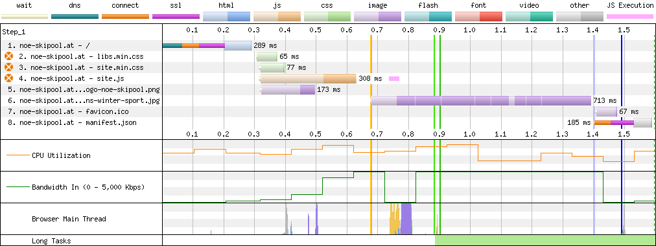The width and height of the screenshot is (656, 246).
Task: Click the font color swatch in legend
Action: pos(478,17)
